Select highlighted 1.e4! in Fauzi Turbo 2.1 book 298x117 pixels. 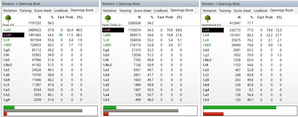[113, 30]
